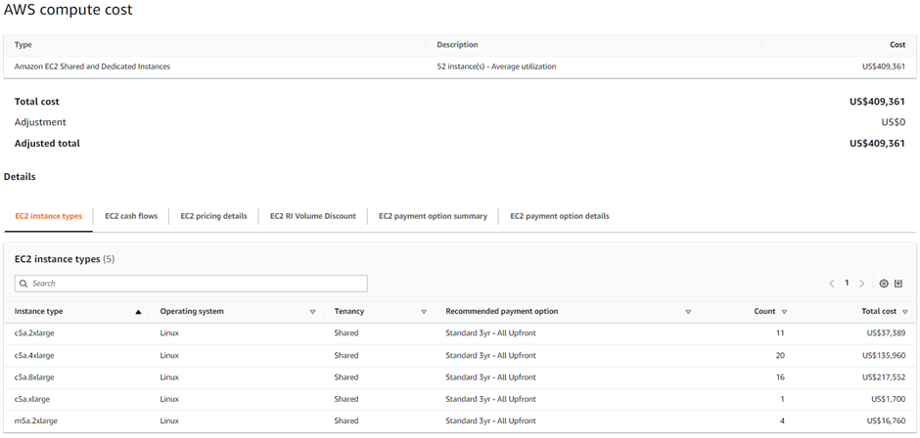Click the Count column header
920x438 pixels.
tap(764, 311)
